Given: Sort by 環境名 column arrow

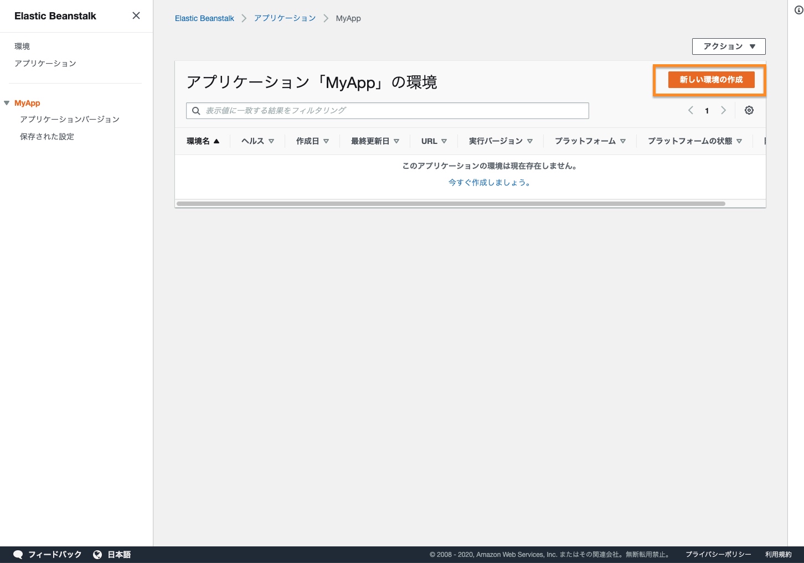Looking at the screenshot, I should pos(217,141).
